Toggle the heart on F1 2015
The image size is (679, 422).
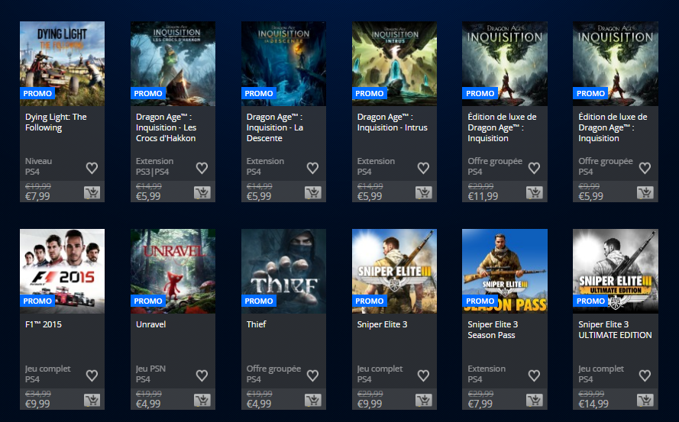coord(92,375)
